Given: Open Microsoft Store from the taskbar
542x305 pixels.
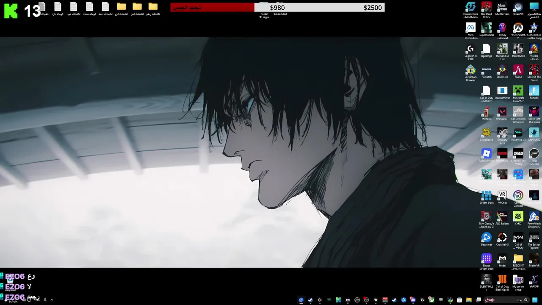Looking at the screenshot, I should coord(459,300).
